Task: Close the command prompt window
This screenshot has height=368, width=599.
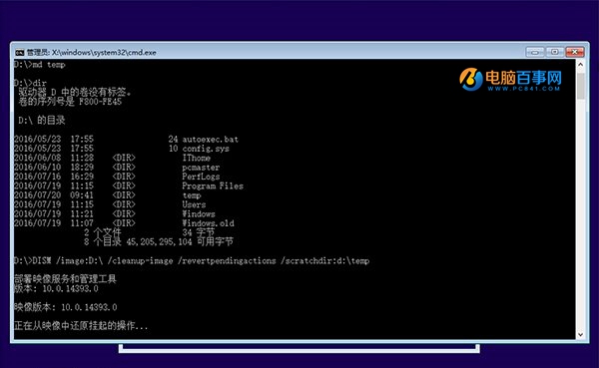Action: [575, 52]
